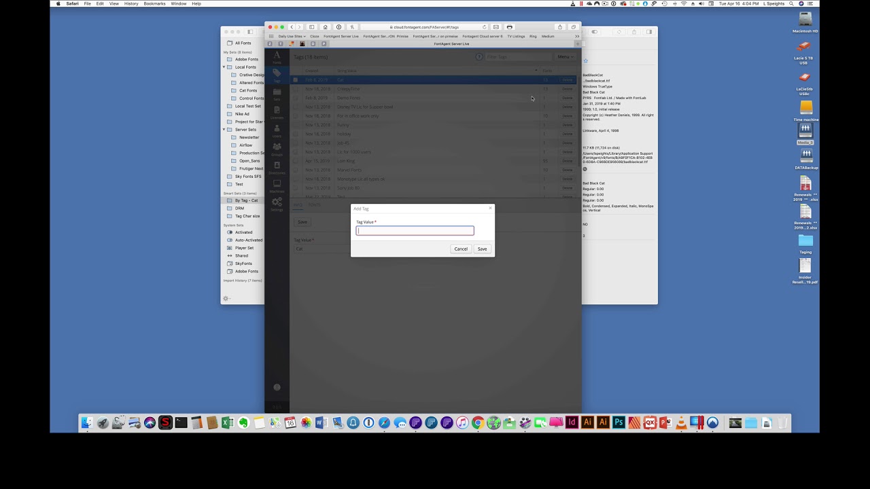This screenshot has width=870, height=489.
Task: Collapse the Server Sets tree in FontAgent
Action: pos(224,130)
